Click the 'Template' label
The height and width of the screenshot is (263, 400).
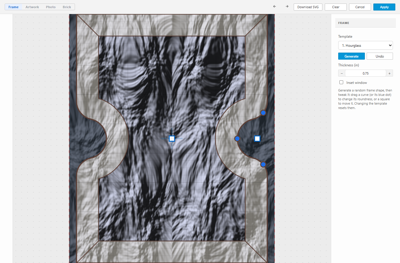tap(345, 37)
